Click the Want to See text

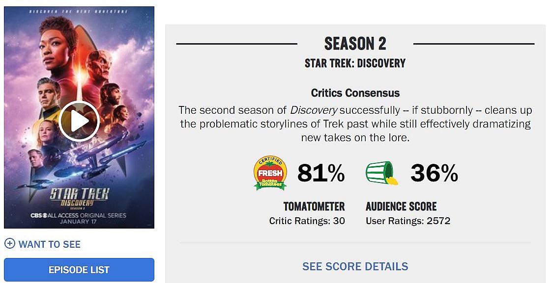point(50,244)
